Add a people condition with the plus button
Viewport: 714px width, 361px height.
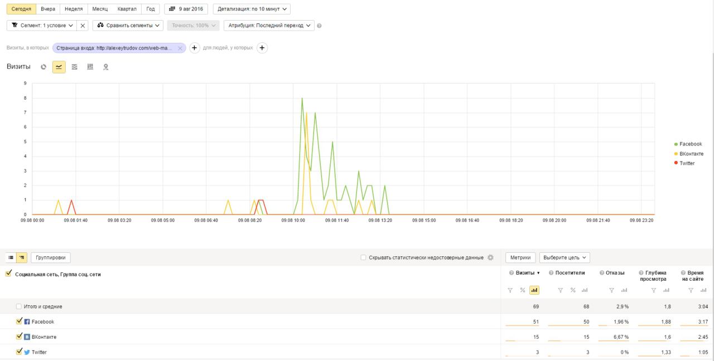262,48
